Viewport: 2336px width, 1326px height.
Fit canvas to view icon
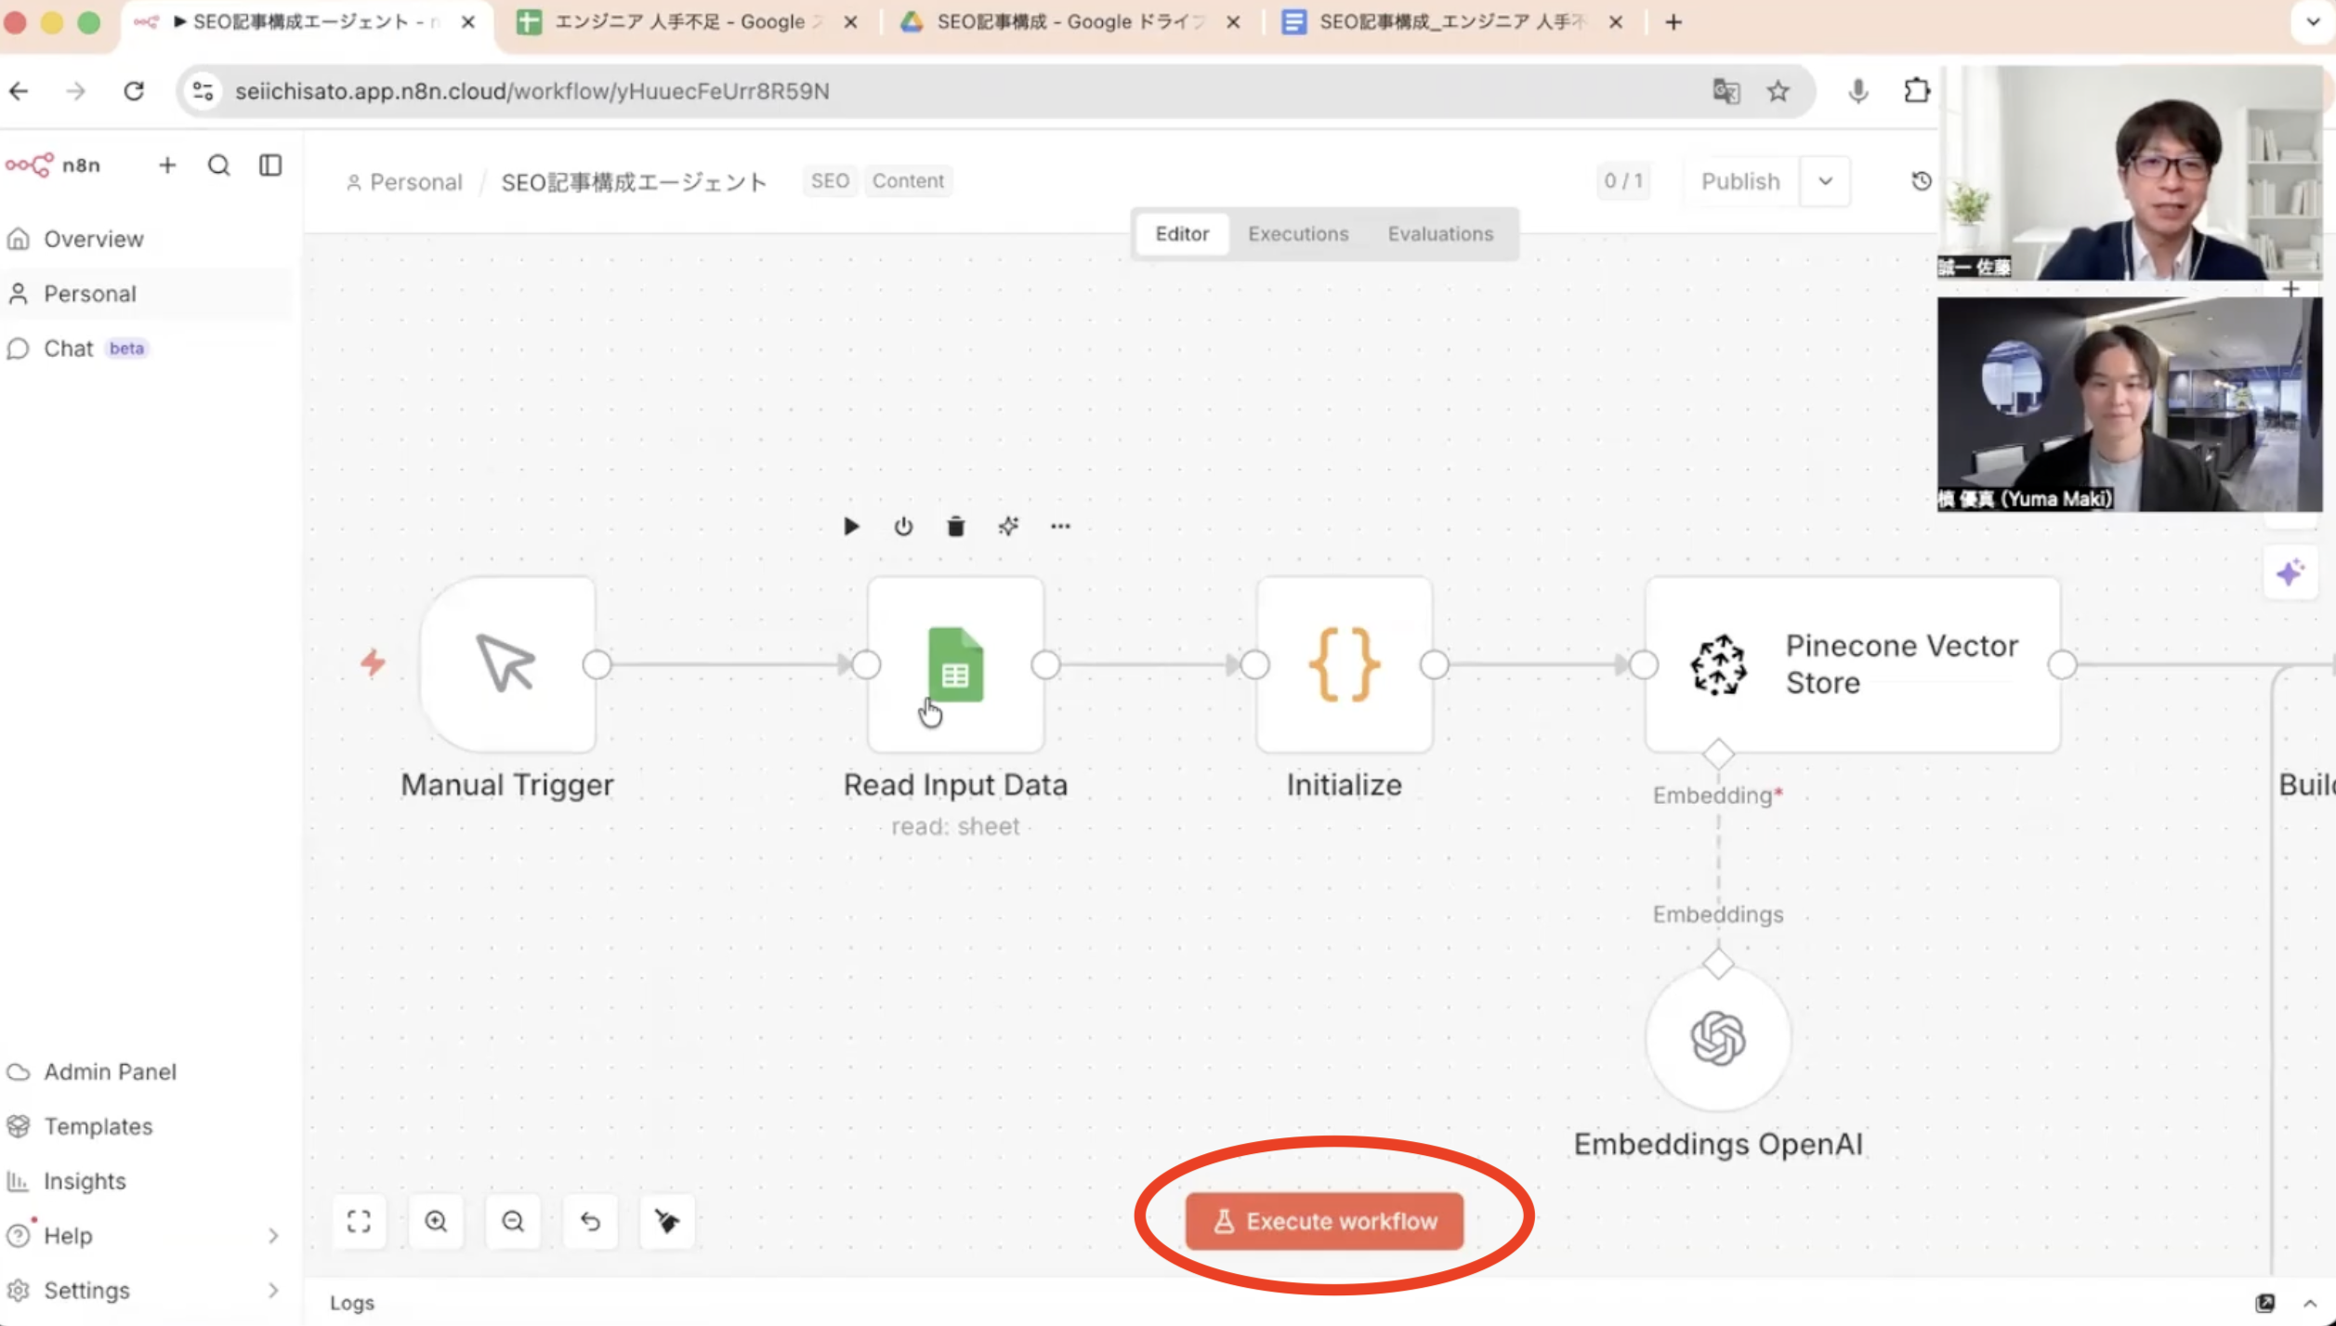(x=360, y=1221)
